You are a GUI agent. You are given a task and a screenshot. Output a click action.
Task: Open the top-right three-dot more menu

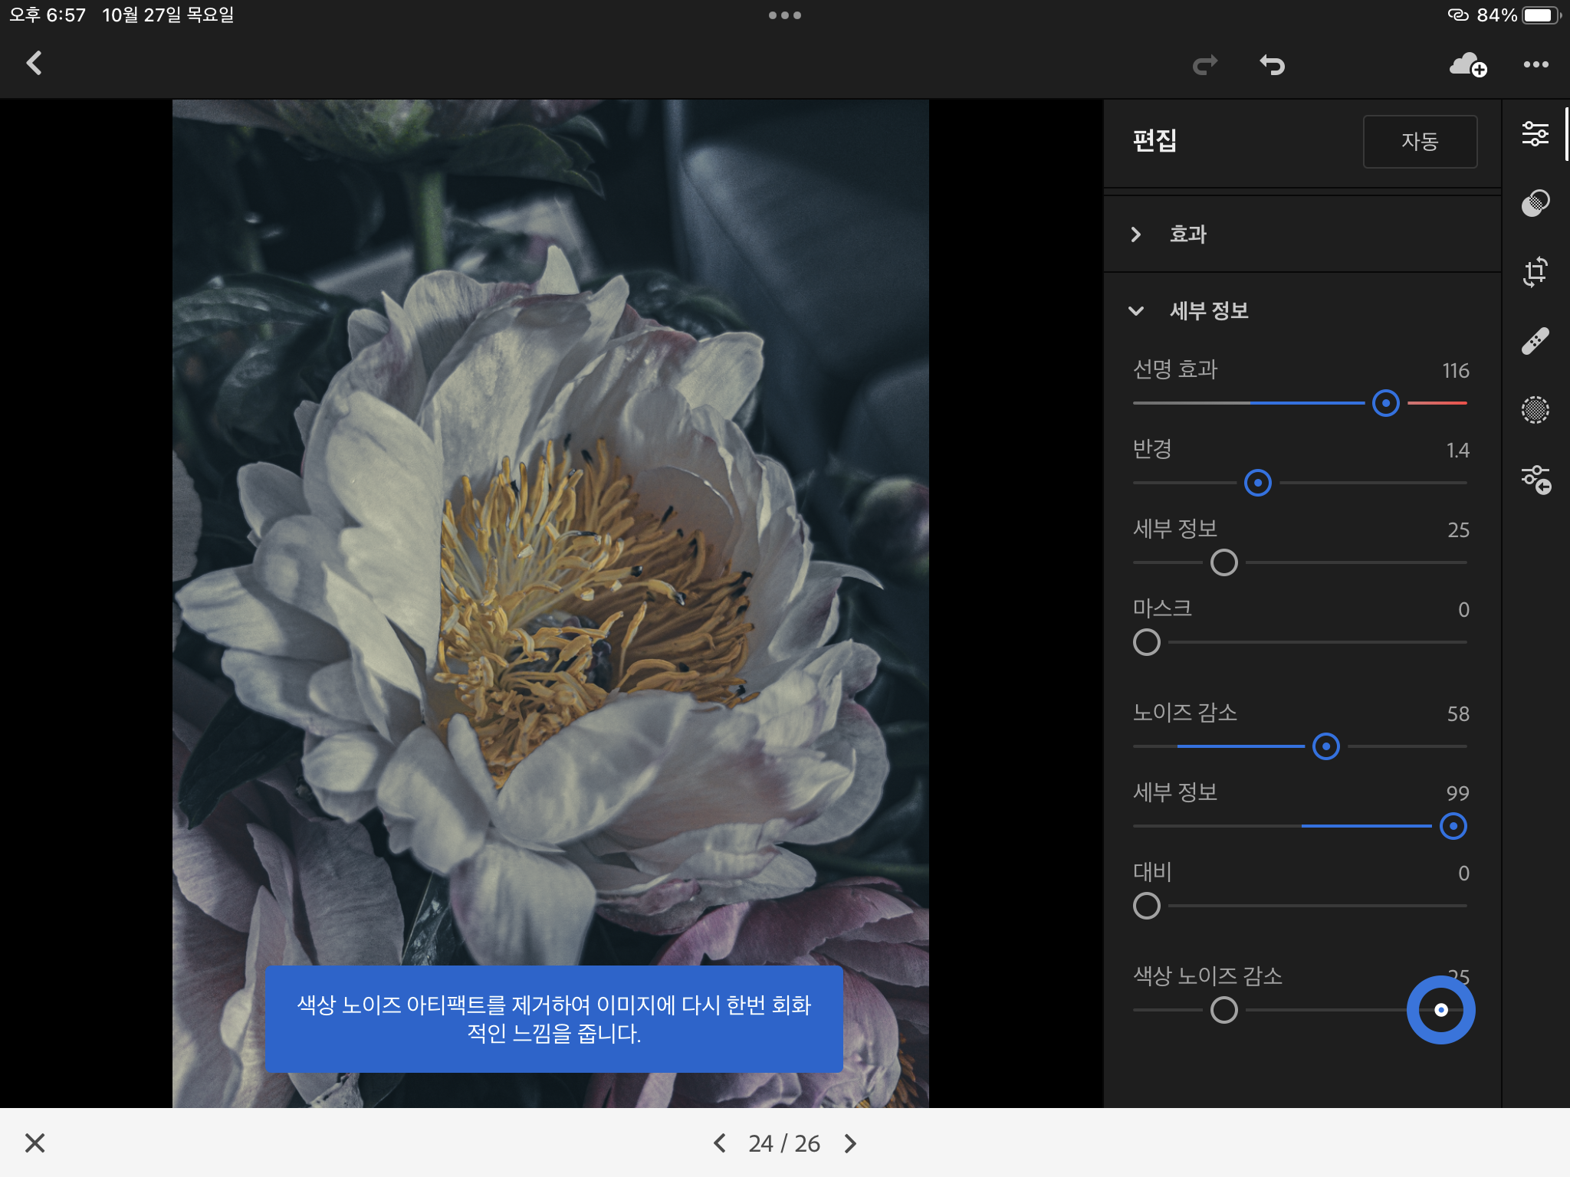coord(1536,65)
